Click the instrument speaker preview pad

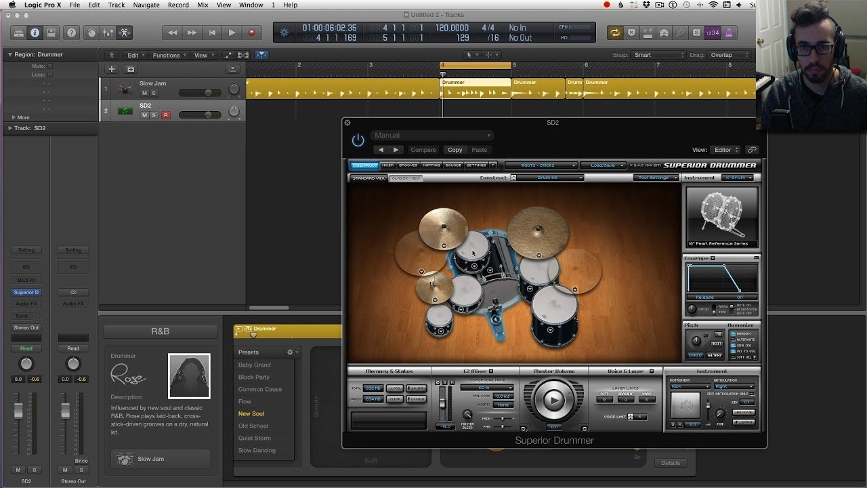[685, 405]
